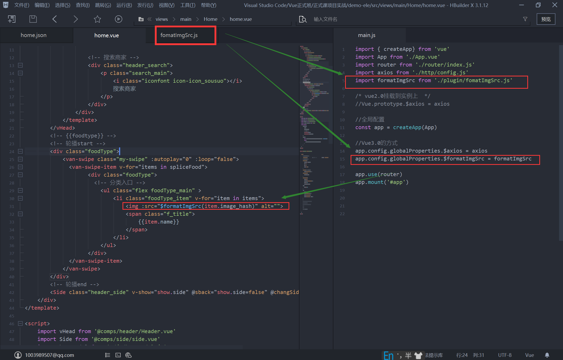Collapse the code fold at line 24
The height and width of the screenshot is (360, 563).
[20, 151]
